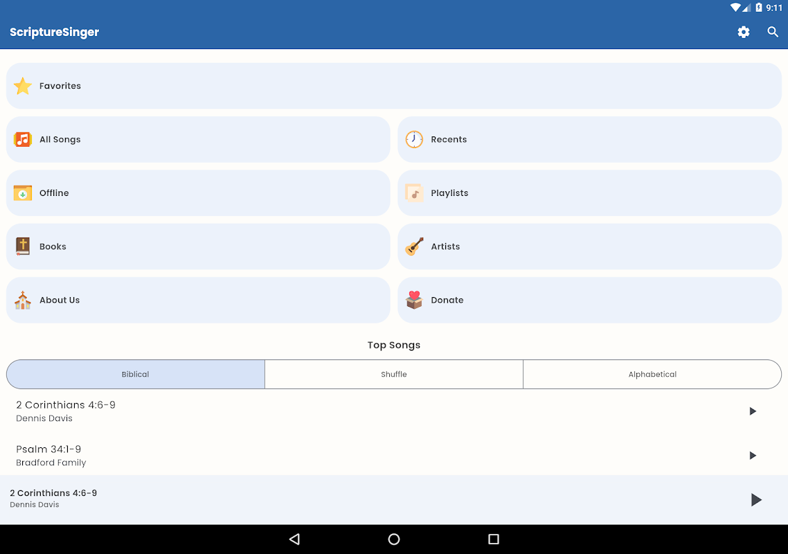Open the Recents label
788x554 pixels.
tap(449, 139)
